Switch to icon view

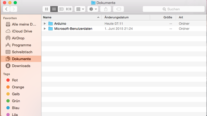[47, 9]
